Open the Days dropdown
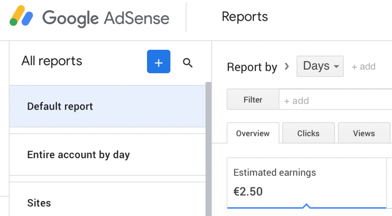 (320, 66)
